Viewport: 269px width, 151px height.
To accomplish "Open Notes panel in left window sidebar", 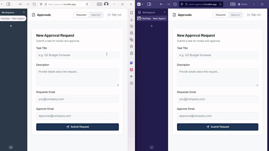I will 131,33.
